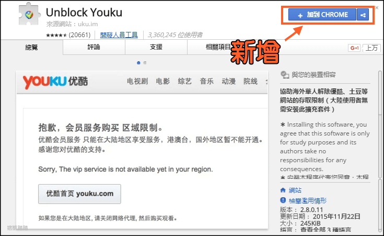Click the device compatible check icon
This screenshot has height=236, width=384.
point(285,75)
